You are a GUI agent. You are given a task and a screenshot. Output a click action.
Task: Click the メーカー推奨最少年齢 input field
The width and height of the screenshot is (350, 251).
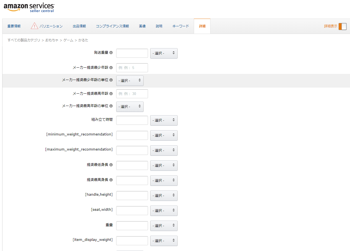pos(132,68)
